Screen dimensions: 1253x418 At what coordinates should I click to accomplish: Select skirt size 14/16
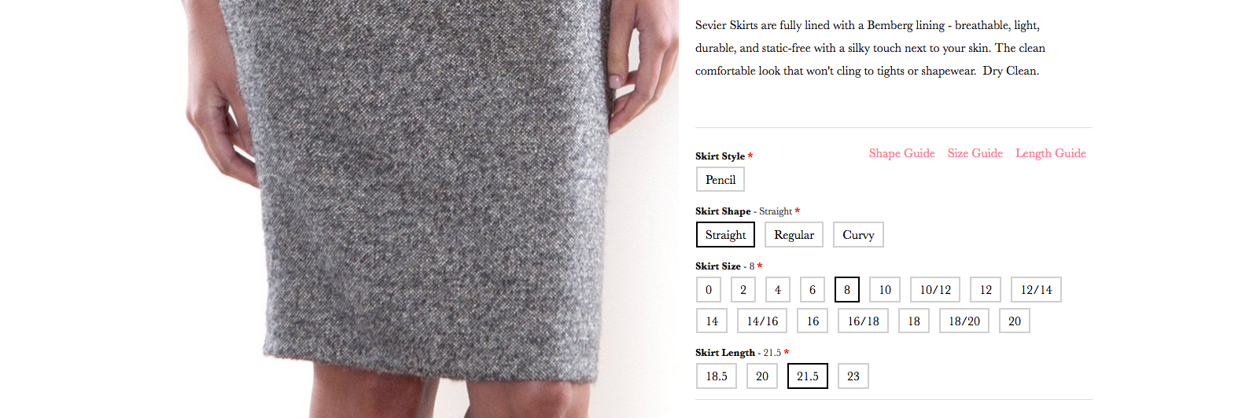coord(762,321)
